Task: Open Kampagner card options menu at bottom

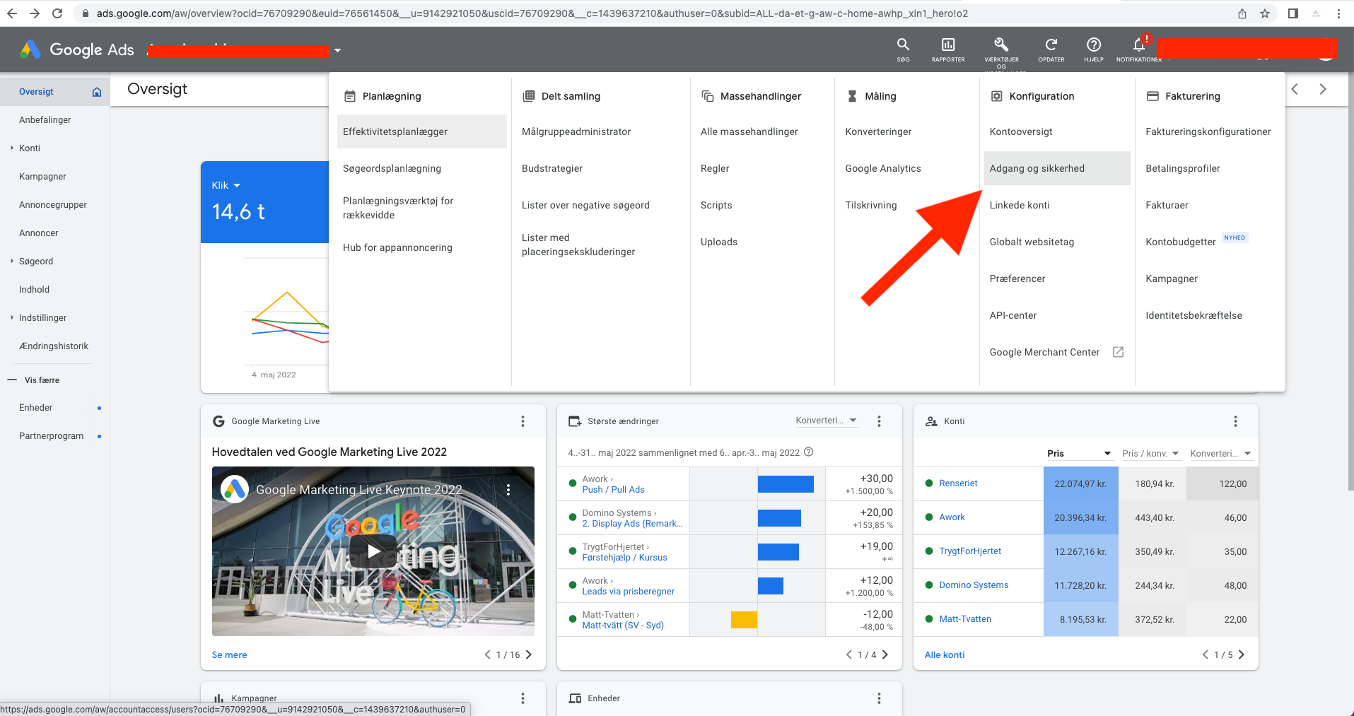Action: pos(523,698)
